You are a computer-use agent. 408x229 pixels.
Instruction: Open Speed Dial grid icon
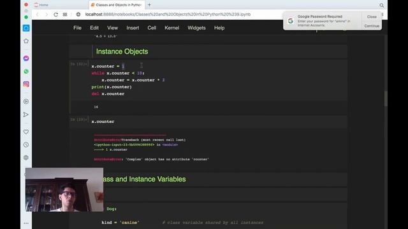click(x=65, y=14)
